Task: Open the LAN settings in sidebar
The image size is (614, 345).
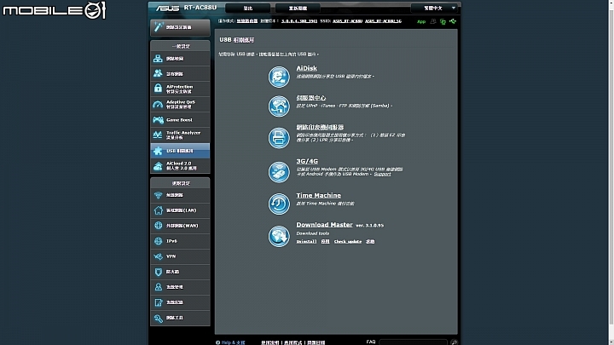Action: tap(180, 210)
